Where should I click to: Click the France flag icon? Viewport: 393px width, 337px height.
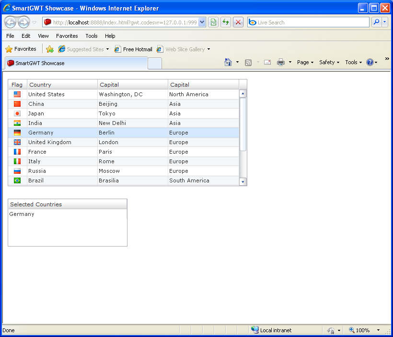(17, 152)
